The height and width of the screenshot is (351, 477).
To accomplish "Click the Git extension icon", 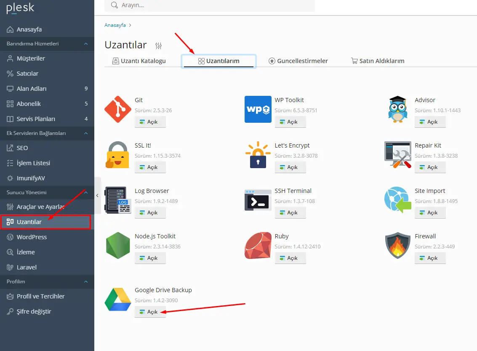I will pyautogui.click(x=118, y=109).
